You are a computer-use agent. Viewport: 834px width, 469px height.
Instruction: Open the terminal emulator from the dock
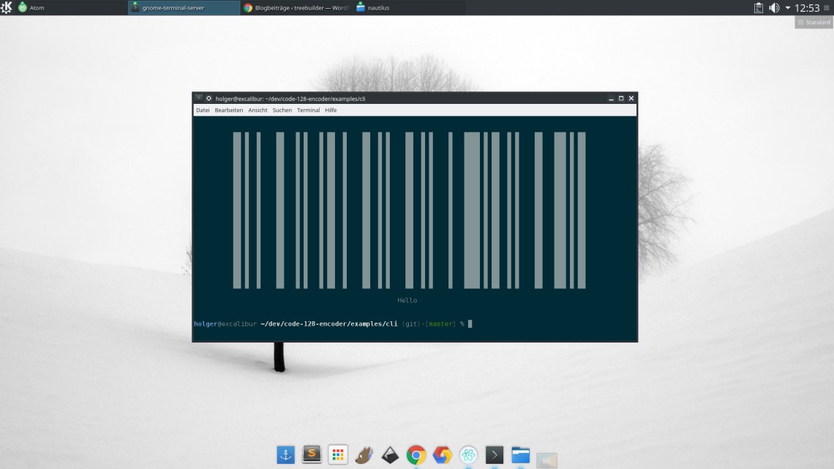point(494,454)
